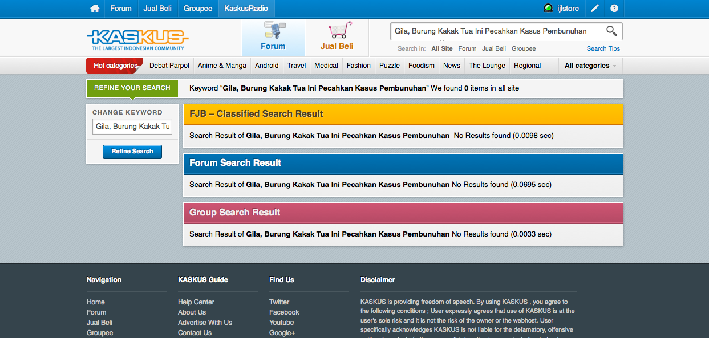Open Fashion category
Screen dimensions: 709x338
[x=359, y=66]
